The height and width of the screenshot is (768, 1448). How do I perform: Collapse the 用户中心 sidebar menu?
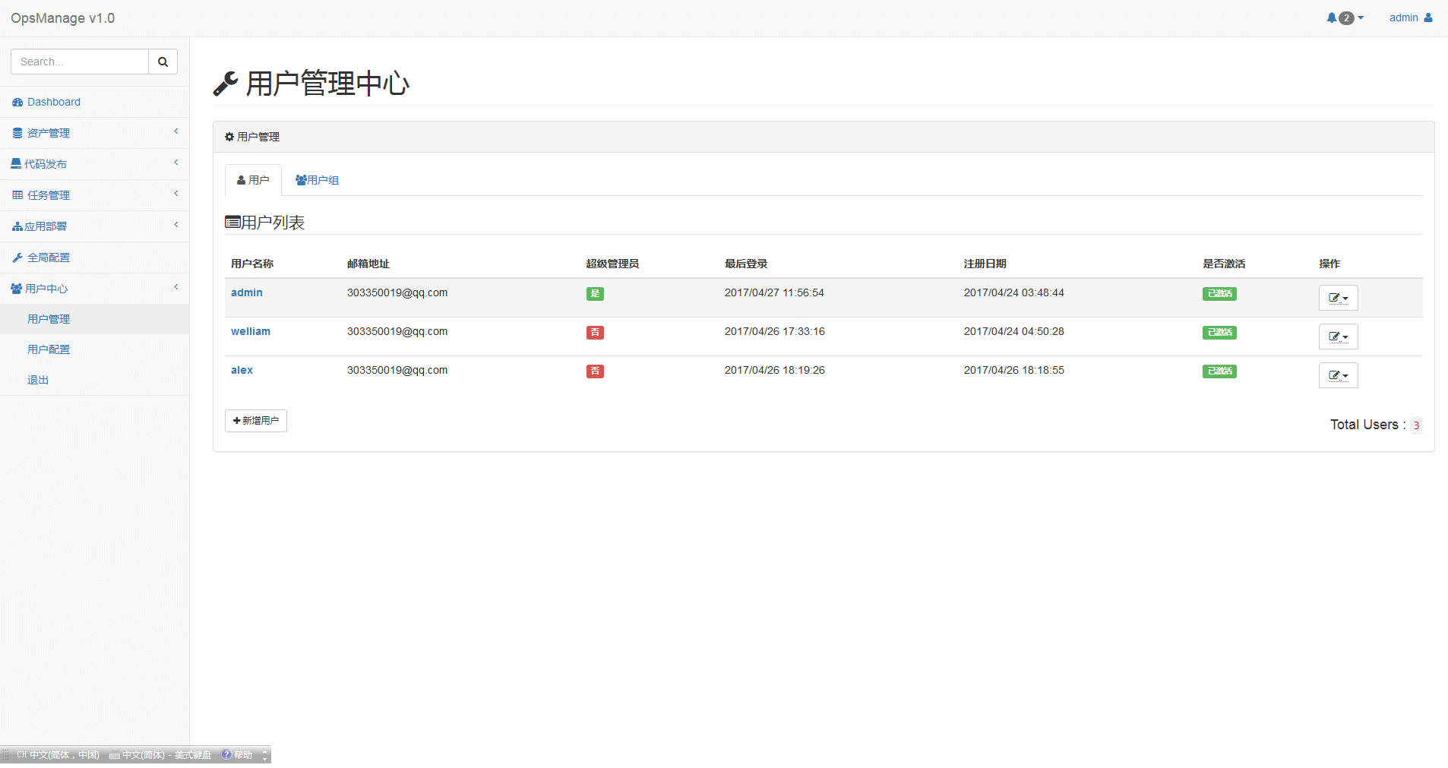94,289
